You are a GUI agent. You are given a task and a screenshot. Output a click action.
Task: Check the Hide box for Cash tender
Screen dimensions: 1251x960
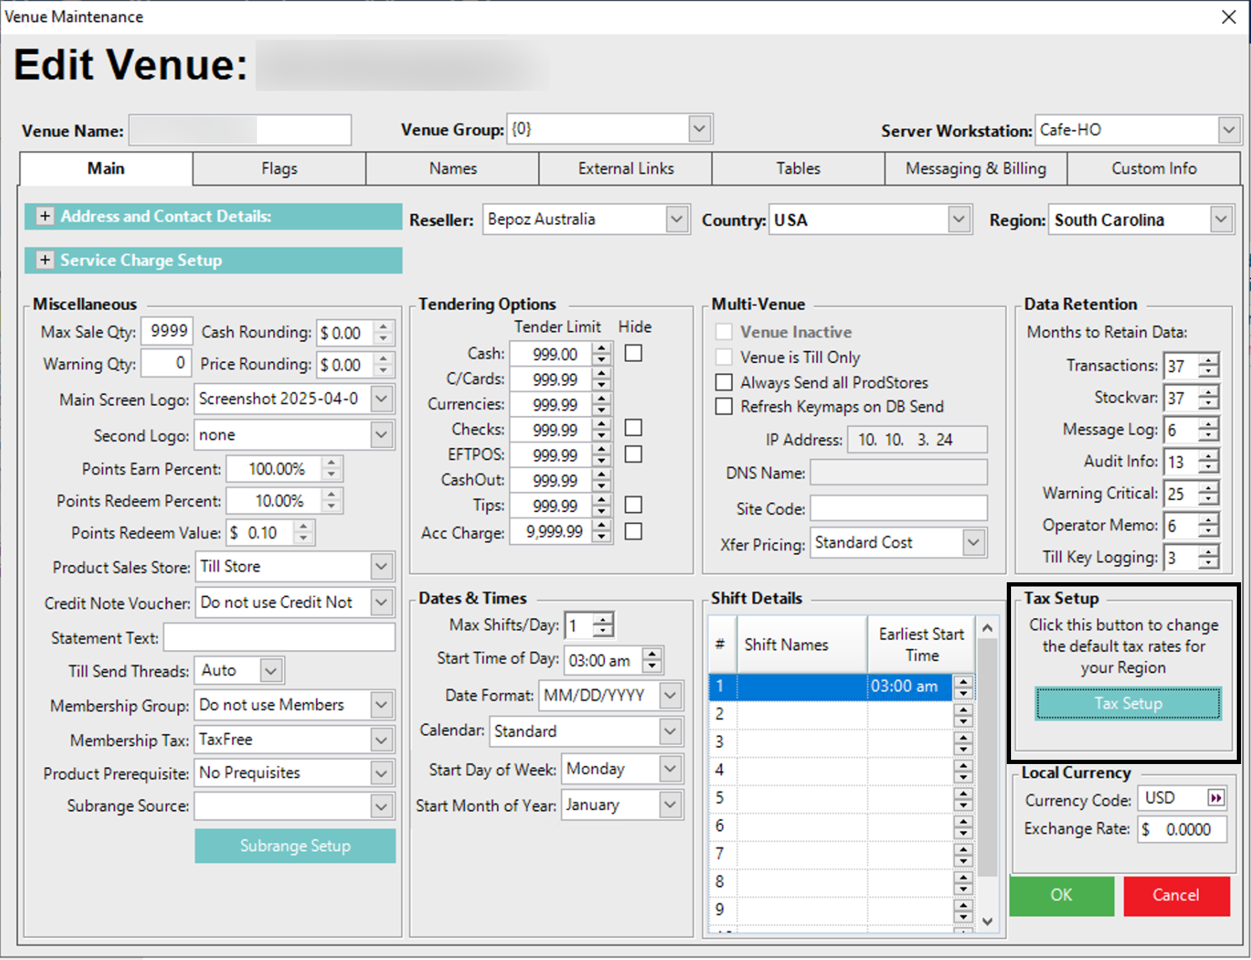(633, 353)
